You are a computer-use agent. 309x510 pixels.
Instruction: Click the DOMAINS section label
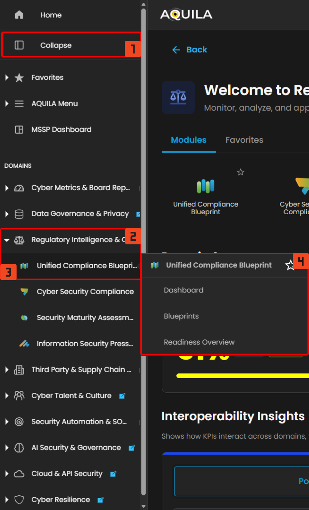point(18,166)
